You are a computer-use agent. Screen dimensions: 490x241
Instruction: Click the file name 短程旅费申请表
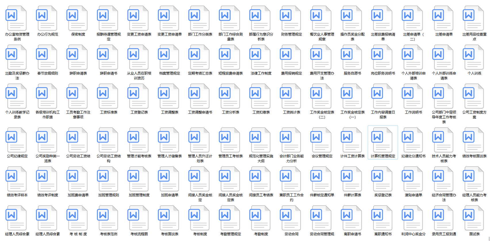click(x=231, y=73)
